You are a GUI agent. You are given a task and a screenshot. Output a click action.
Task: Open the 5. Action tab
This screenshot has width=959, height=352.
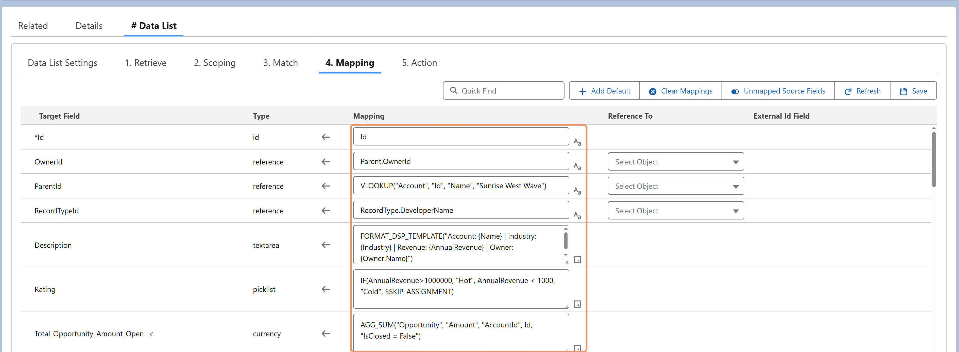click(419, 63)
